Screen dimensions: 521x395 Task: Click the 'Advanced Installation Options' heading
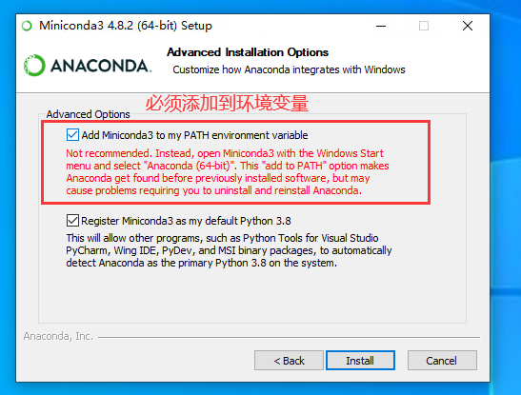248,52
